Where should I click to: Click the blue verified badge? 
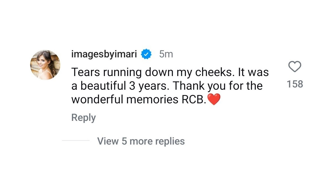[x=146, y=54]
